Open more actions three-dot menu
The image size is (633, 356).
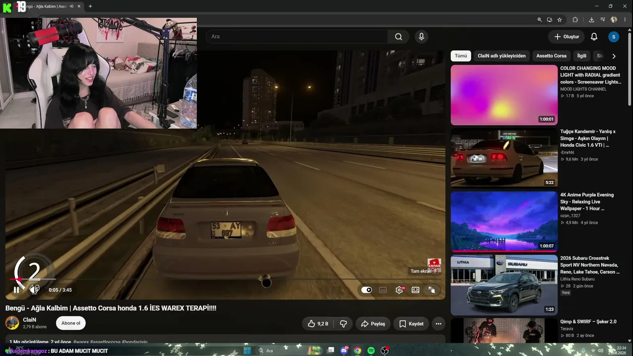tap(438, 324)
